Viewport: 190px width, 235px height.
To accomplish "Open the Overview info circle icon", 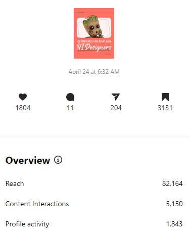I will 58,160.
